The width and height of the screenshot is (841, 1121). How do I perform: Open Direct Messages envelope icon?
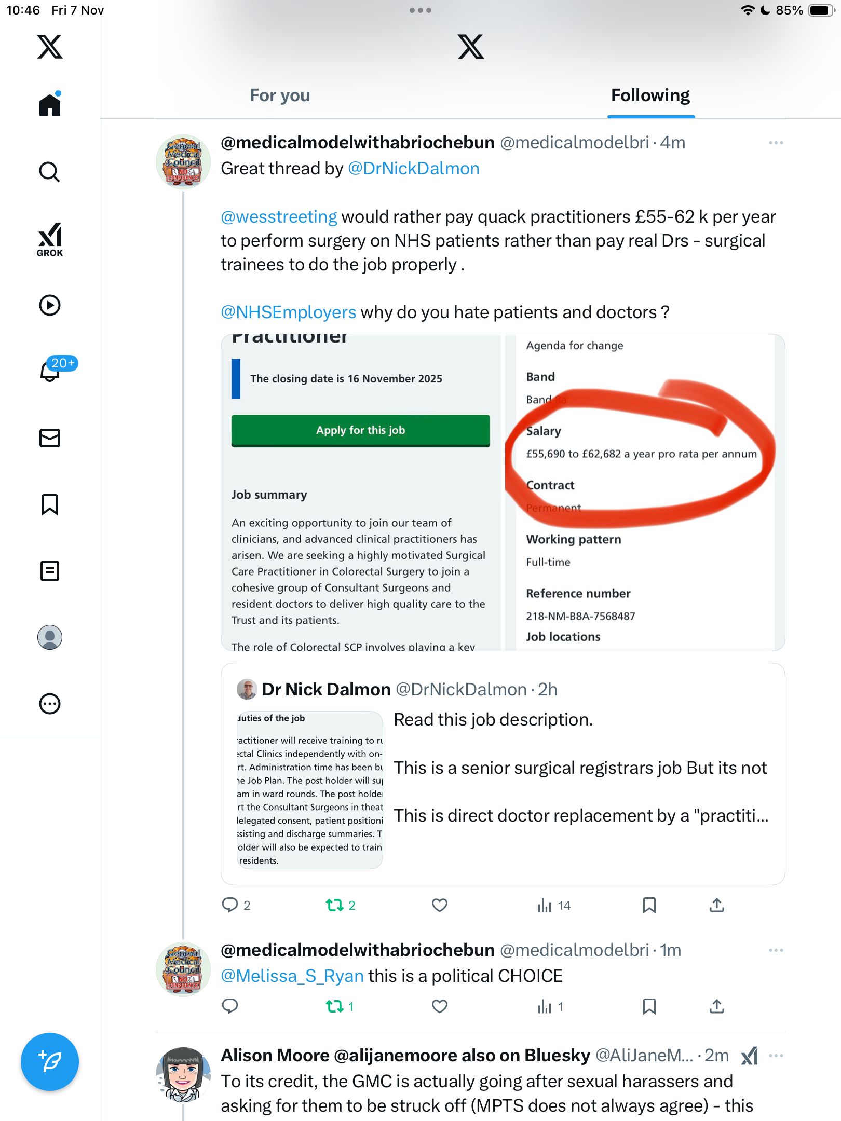click(x=50, y=438)
